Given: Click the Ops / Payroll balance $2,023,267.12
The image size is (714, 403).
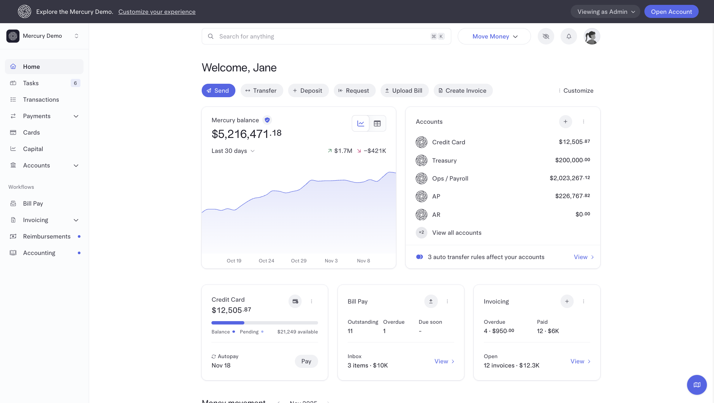Looking at the screenshot, I should tap(570, 178).
